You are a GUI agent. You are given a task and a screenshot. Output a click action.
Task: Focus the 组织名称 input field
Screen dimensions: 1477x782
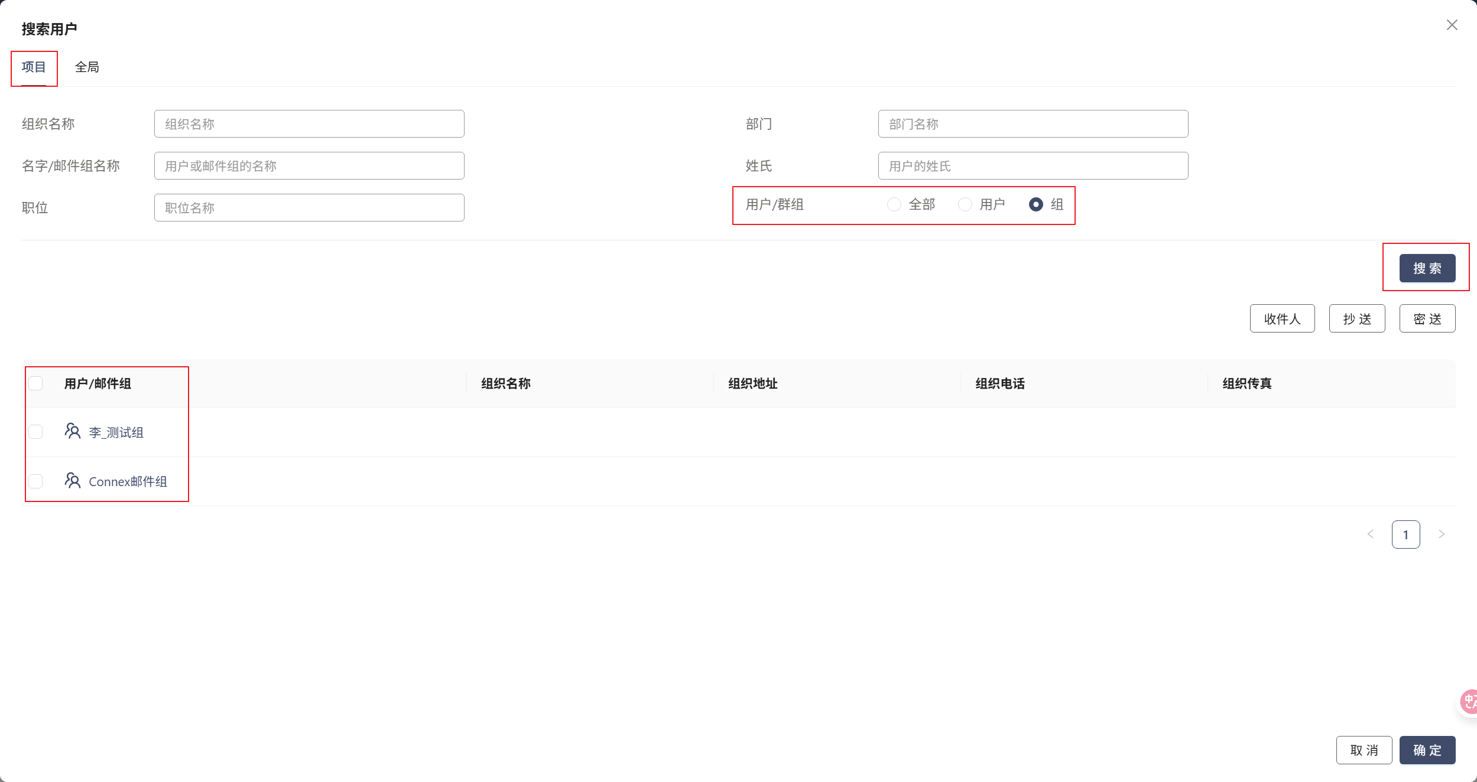309,124
